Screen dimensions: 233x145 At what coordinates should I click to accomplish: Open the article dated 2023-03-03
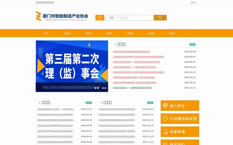coord(118,115)
